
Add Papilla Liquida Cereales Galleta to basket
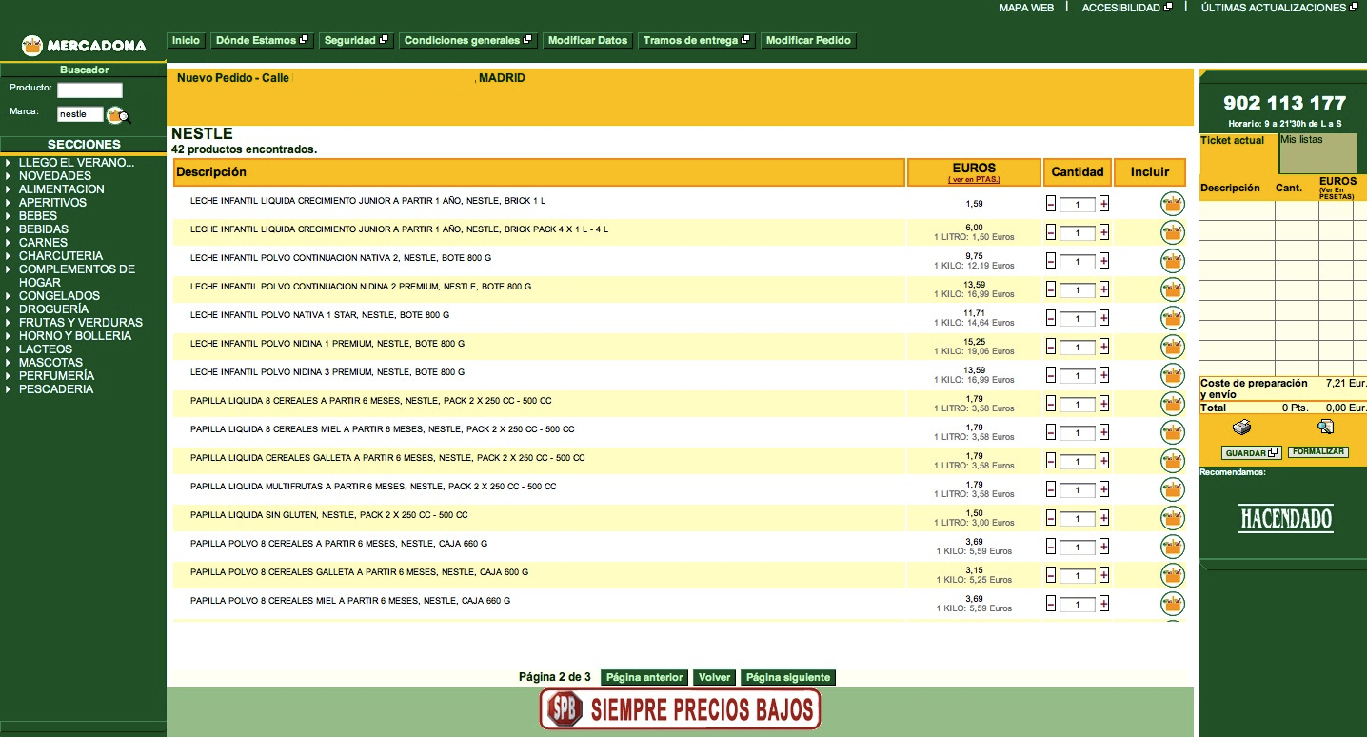tap(1173, 461)
